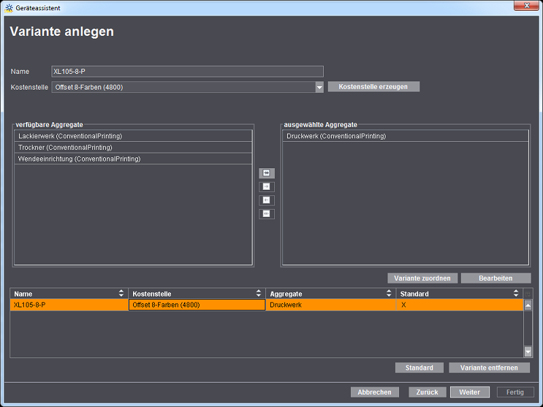Click the Weiter button

(x=470, y=392)
